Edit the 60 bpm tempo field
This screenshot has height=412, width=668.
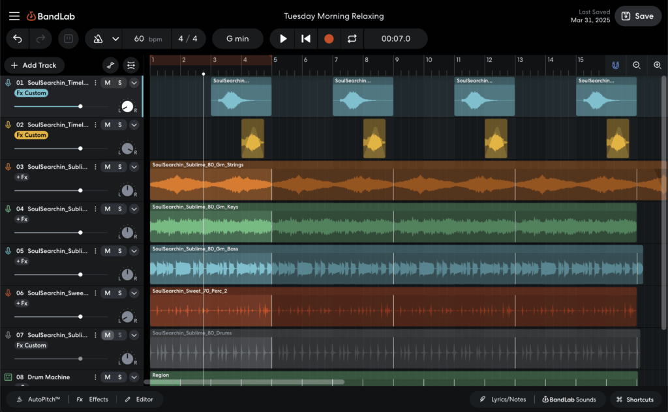(147, 38)
